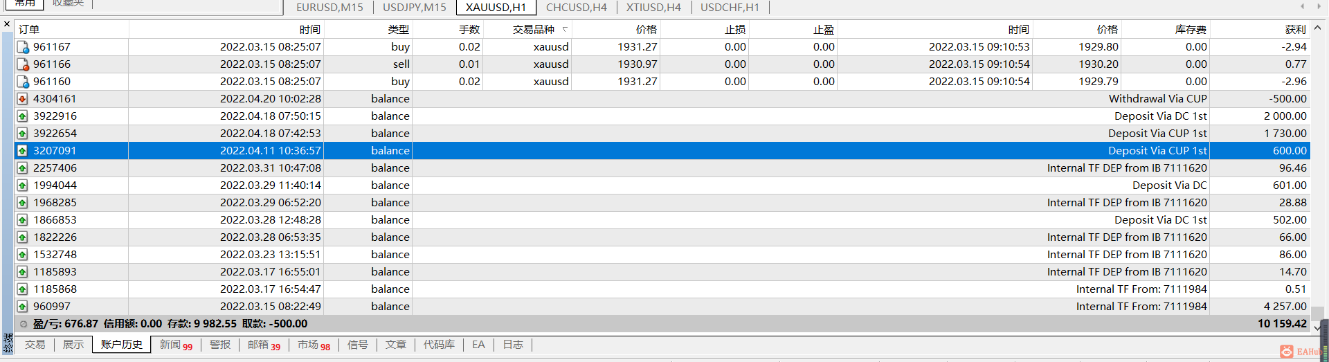This screenshot has height=362, width=1329.
Task: Click the deposit icon for entry 1866853
Action: tap(22, 220)
